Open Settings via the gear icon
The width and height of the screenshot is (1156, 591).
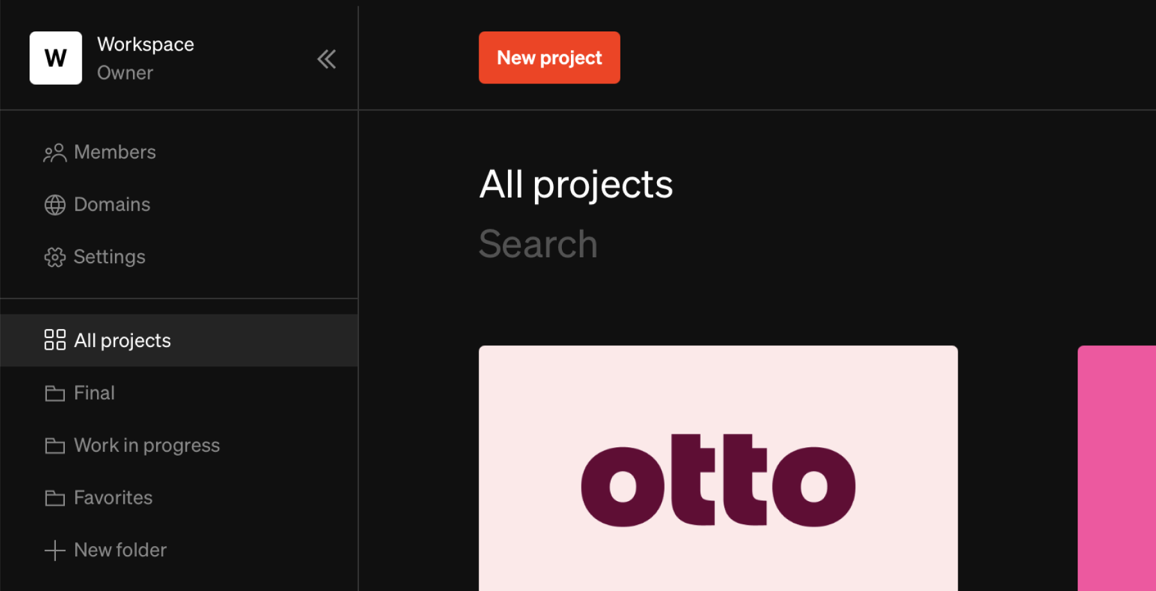click(55, 257)
